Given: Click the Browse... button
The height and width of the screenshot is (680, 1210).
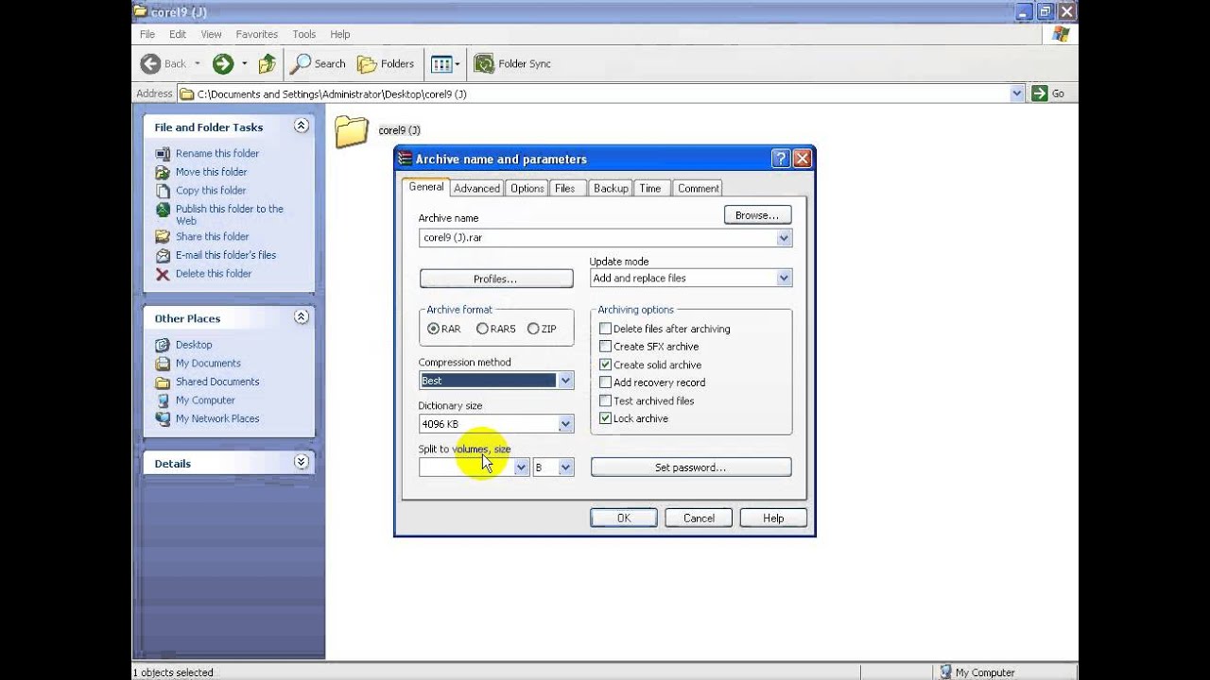Looking at the screenshot, I should point(757,215).
